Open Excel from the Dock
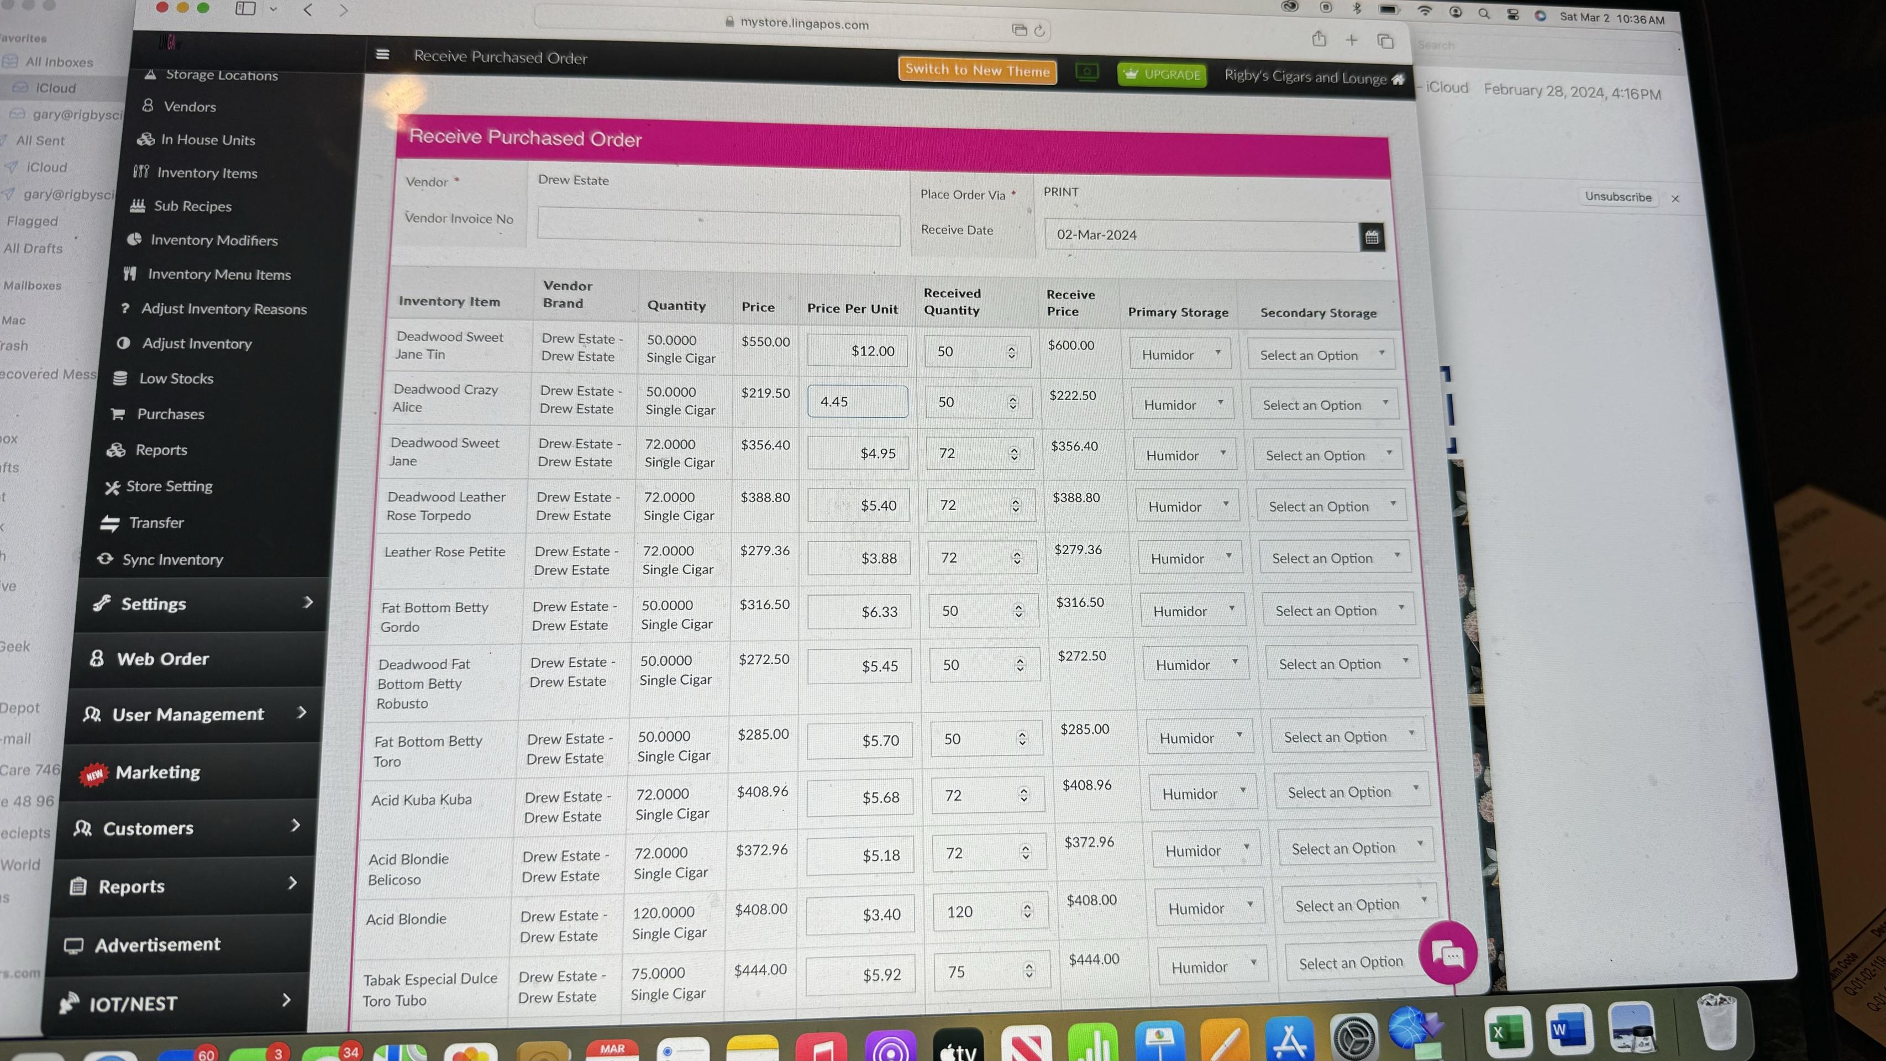The image size is (1886, 1061). coord(1507,1031)
